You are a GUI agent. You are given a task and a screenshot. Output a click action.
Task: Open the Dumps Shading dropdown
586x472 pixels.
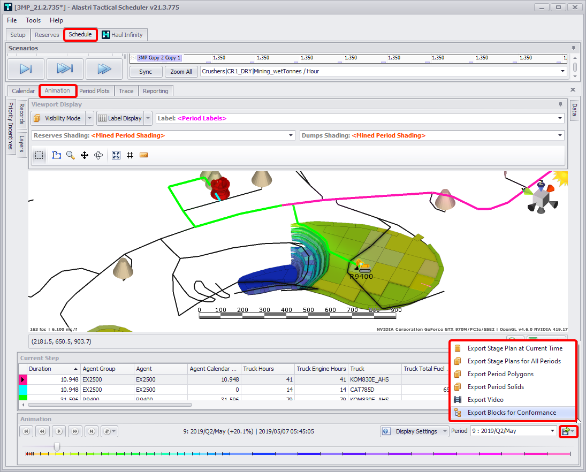[x=560, y=135]
